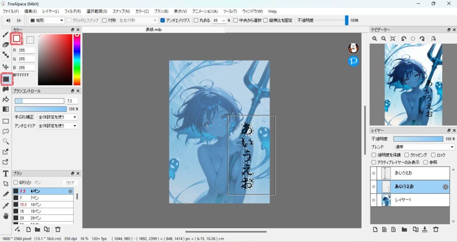Open フィルタ(R) menu
The width and height of the screenshot is (457, 242).
click(72, 11)
